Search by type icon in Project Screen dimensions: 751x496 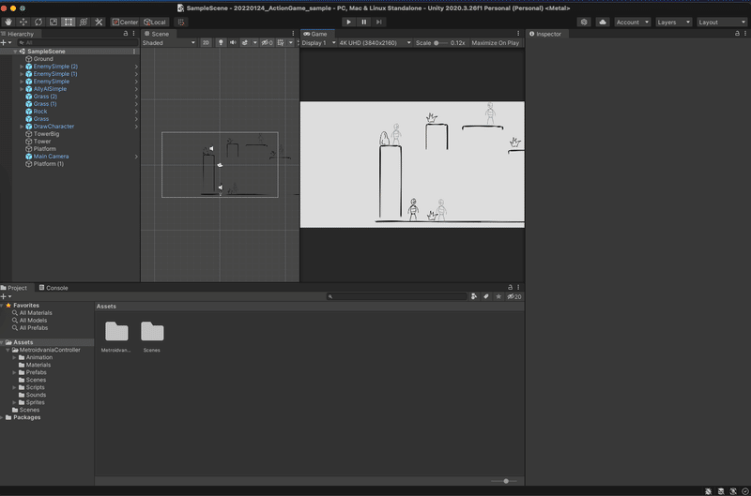(x=474, y=296)
